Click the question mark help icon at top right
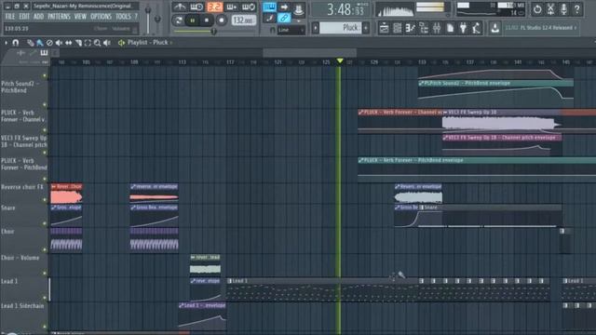596x335 pixels. pos(577,8)
